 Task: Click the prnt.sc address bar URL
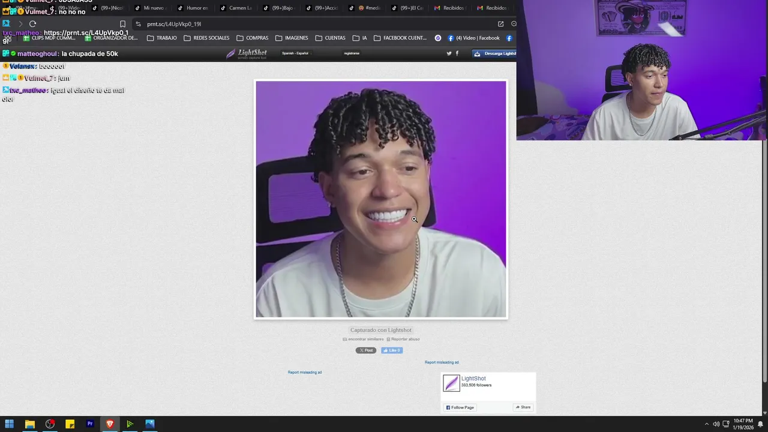[174, 24]
